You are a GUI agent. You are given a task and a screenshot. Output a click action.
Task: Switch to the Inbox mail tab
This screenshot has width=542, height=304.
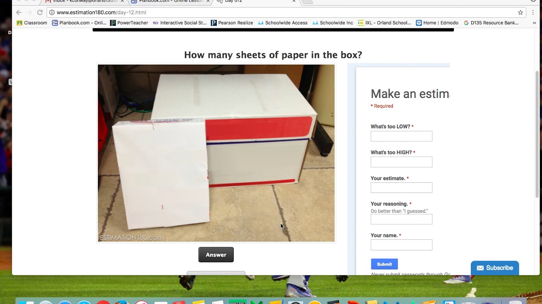click(x=85, y=2)
